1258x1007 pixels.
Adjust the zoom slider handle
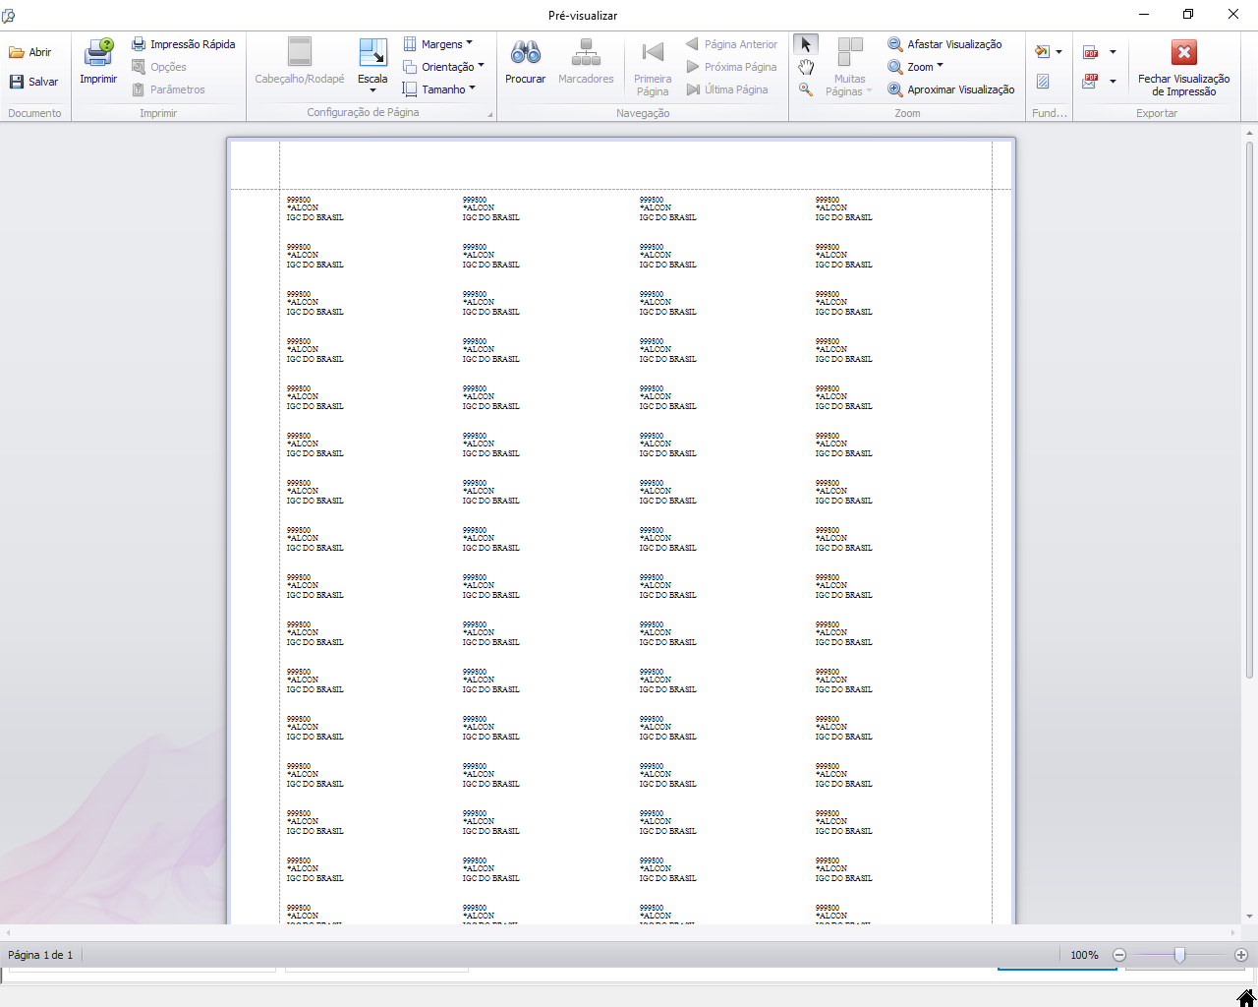1179,955
